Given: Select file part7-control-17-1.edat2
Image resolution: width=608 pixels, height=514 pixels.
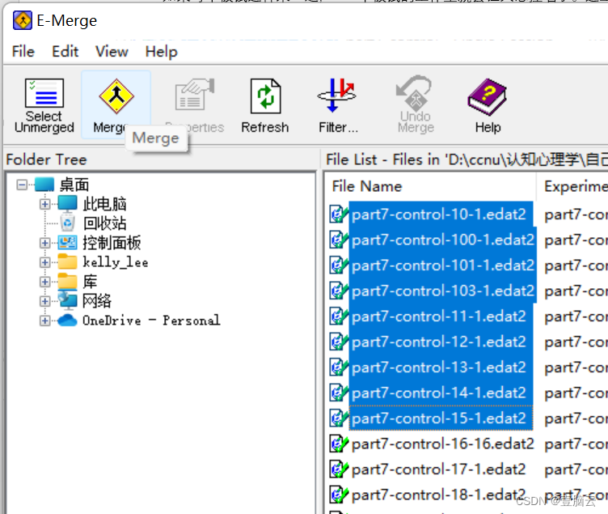Looking at the screenshot, I should (x=438, y=469).
